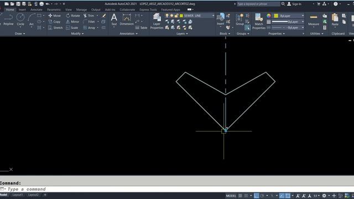Select the Circle drawing tool
This screenshot has height=199, width=354.
click(x=20, y=19)
